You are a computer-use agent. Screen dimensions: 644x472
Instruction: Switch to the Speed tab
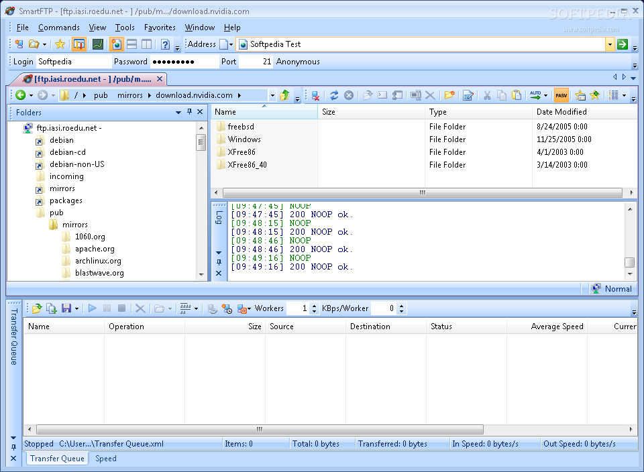point(105,459)
